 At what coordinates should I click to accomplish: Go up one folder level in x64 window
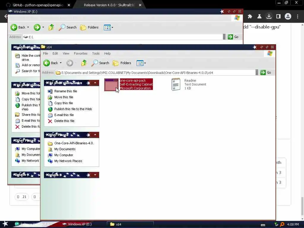pos(84,63)
